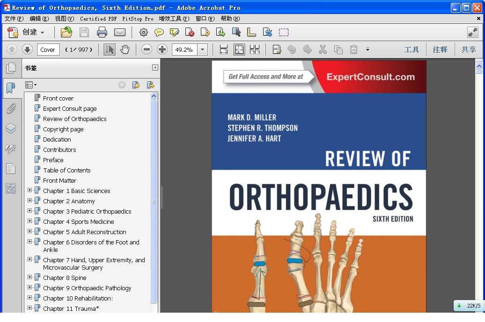This screenshot has height=322, width=485.
Task: Click the bookmarks panel scrollbar
Action: [x=154, y=201]
